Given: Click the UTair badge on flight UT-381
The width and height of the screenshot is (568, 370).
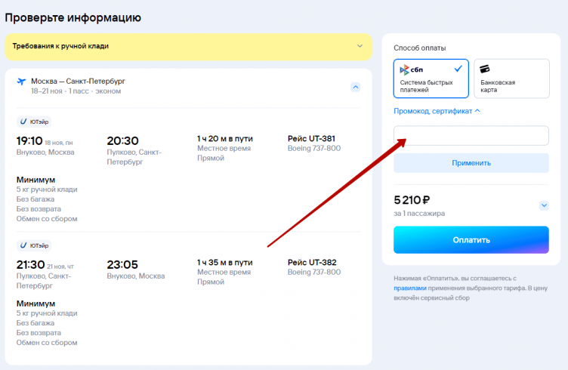Looking at the screenshot, I should click(x=34, y=122).
